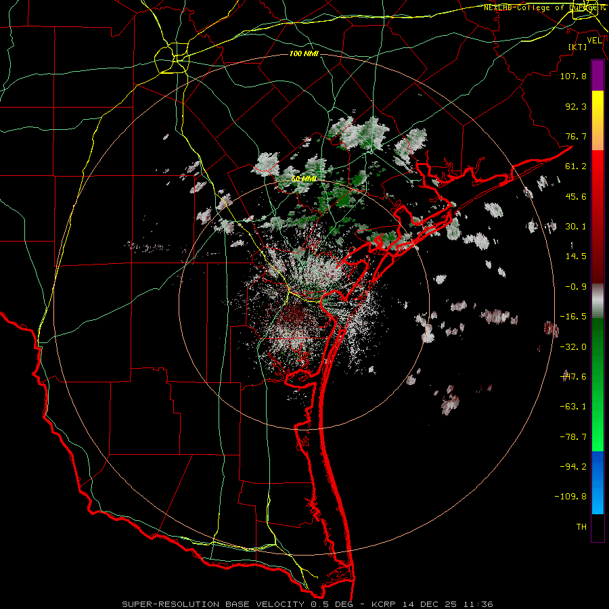Image resolution: width=609 pixels, height=609 pixels.
Task: Select the 107.8 scale value
Action: pyautogui.click(x=573, y=76)
